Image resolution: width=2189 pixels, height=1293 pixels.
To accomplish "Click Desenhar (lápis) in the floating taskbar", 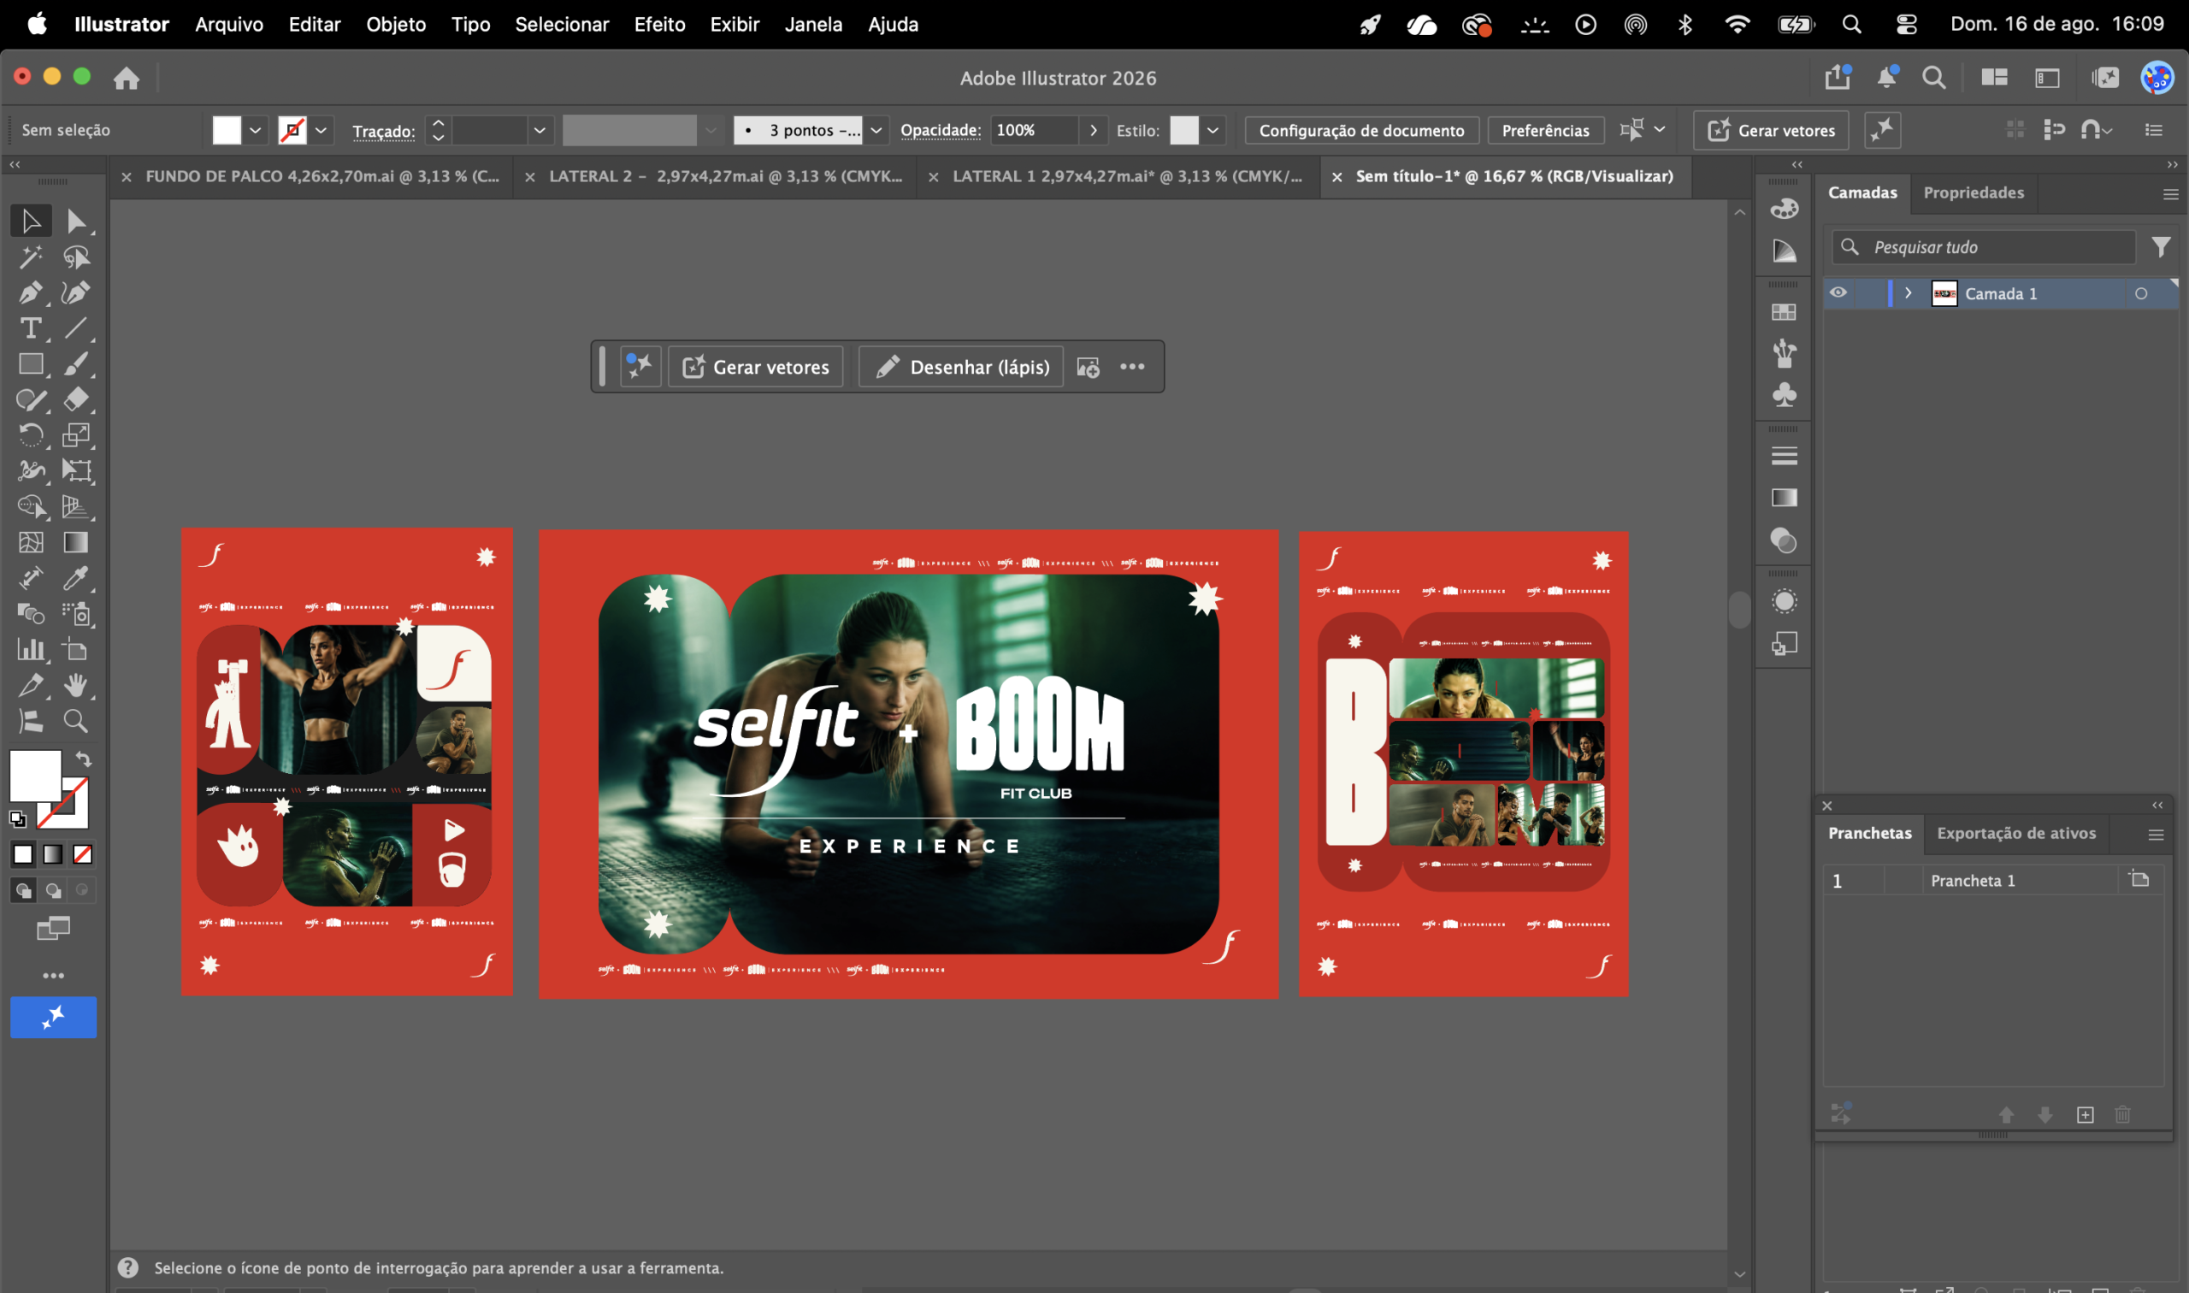I will tap(961, 367).
